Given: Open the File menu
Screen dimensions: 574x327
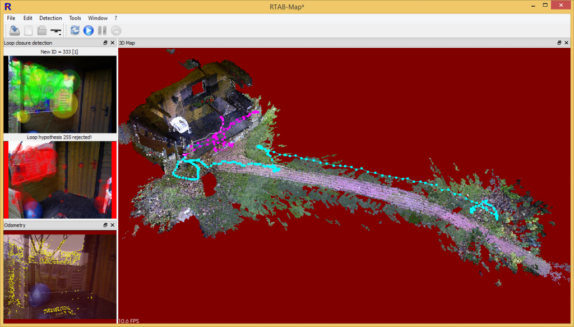Looking at the screenshot, I should (x=11, y=18).
